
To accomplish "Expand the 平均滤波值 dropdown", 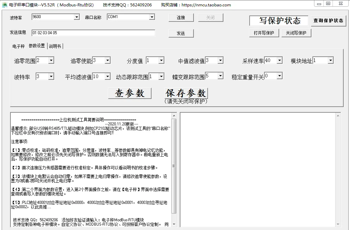I will 107,77.
